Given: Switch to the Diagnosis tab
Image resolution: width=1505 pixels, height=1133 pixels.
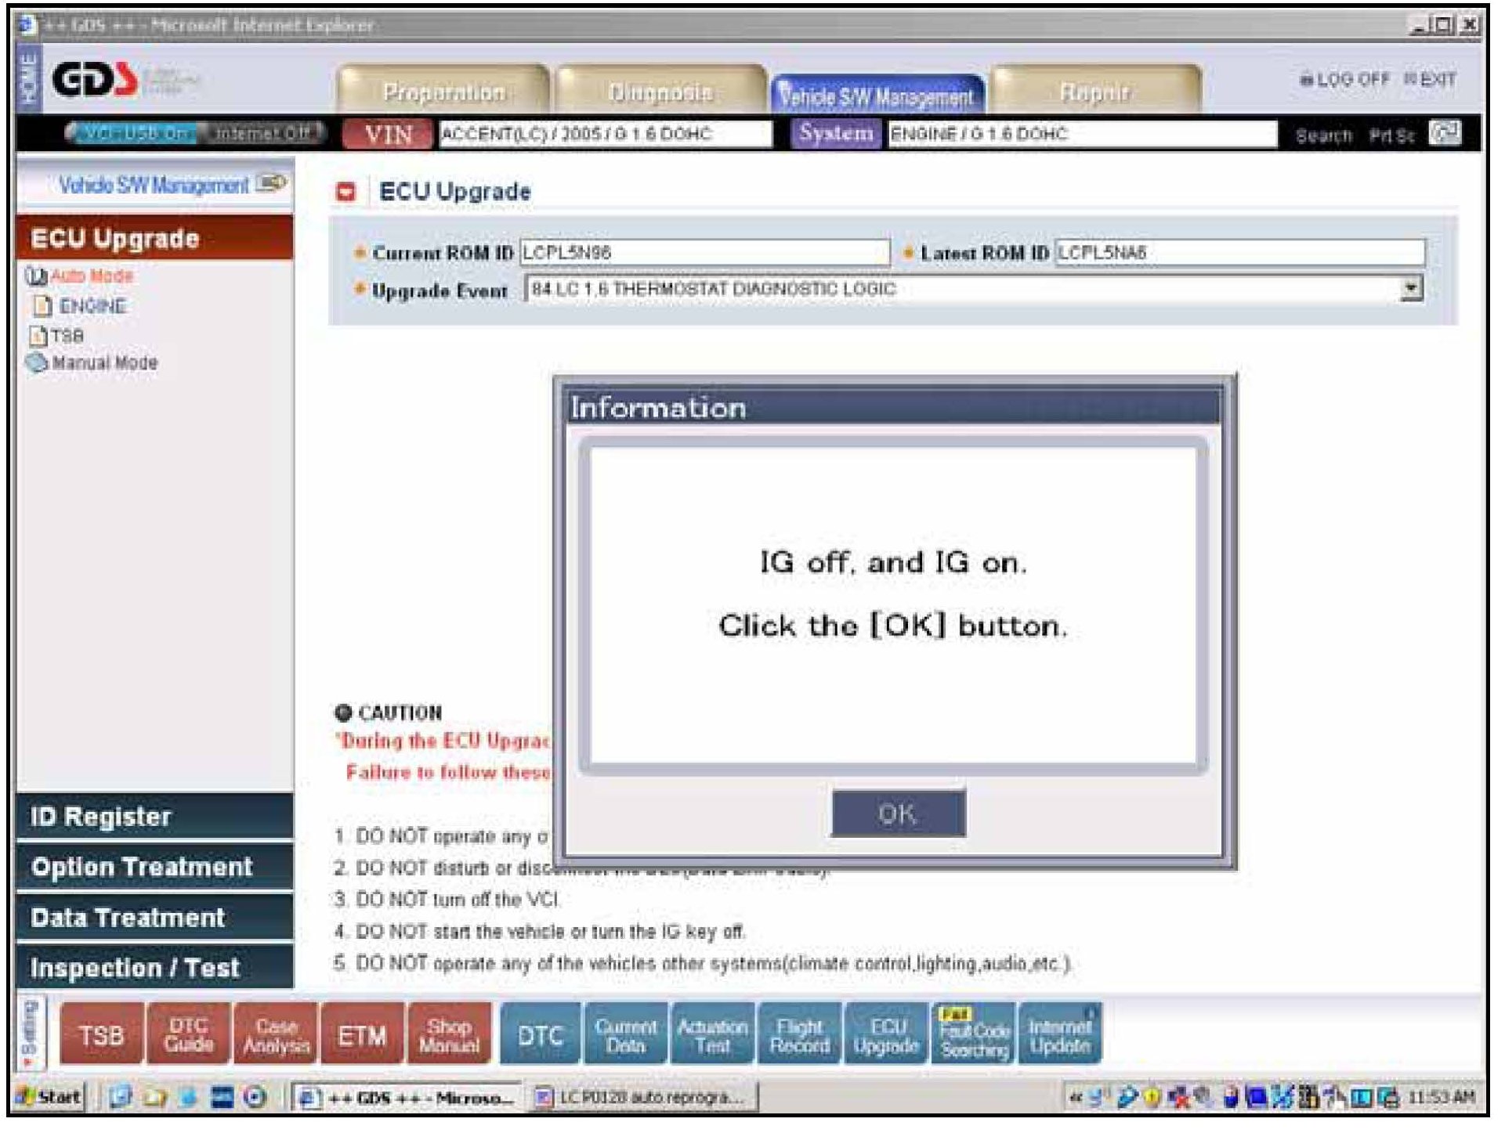Looking at the screenshot, I should tap(660, 92).
